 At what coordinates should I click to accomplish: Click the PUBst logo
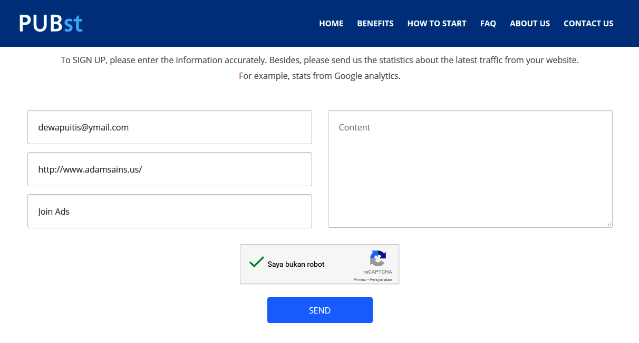(x=51, y=24)
